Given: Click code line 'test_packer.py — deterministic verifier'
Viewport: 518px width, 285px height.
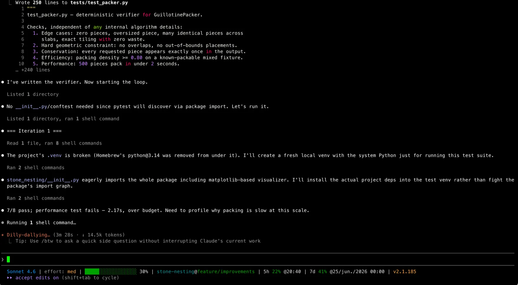Looking at the screenshot, I should 115,15.
